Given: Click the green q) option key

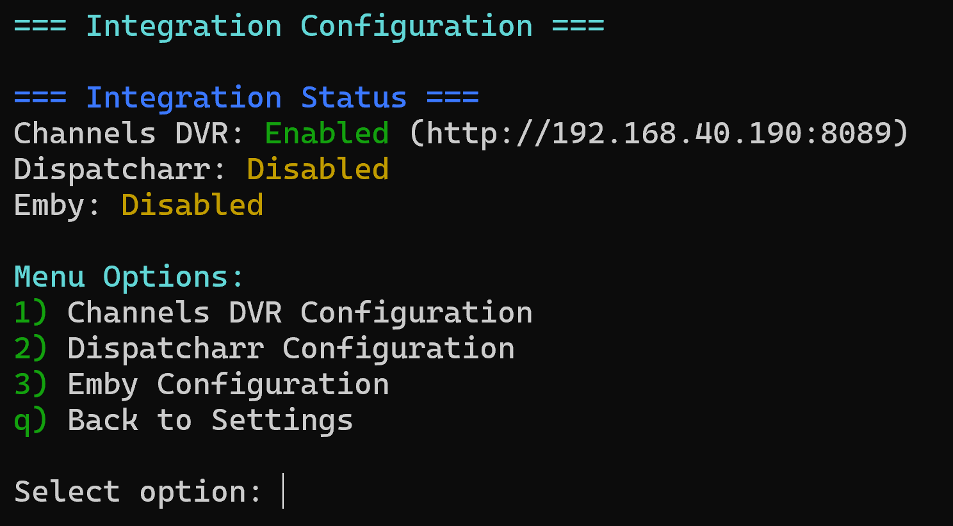Looking at the screenshot, I should [31, 421].
